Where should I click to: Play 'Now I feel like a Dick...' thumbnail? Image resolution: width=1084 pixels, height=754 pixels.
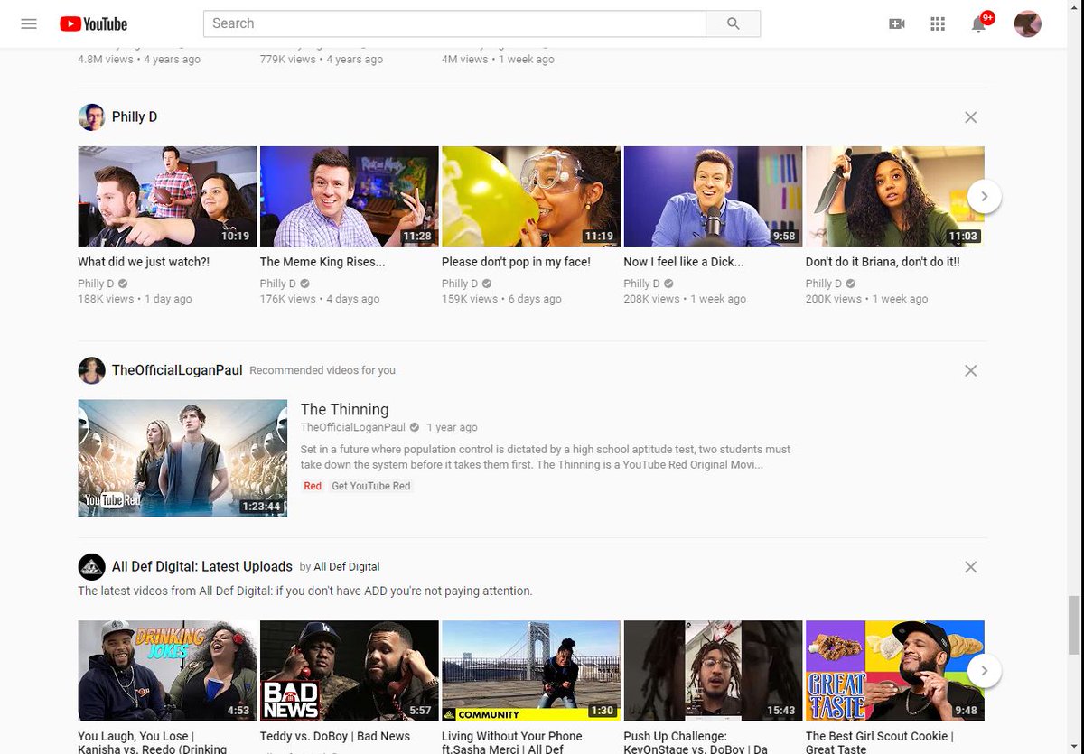[713, 196]
